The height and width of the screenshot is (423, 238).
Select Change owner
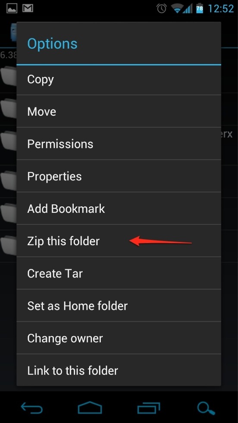pyautogui.click(x=119, y=338)
